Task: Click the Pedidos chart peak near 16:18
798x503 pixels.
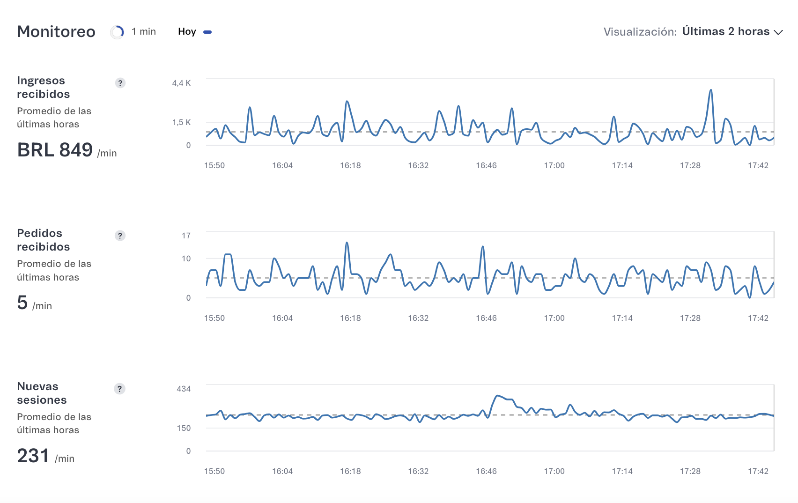Action: 347,243
